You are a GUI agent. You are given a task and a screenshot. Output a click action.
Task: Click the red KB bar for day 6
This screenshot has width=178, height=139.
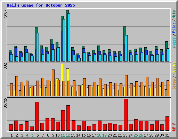37,116
